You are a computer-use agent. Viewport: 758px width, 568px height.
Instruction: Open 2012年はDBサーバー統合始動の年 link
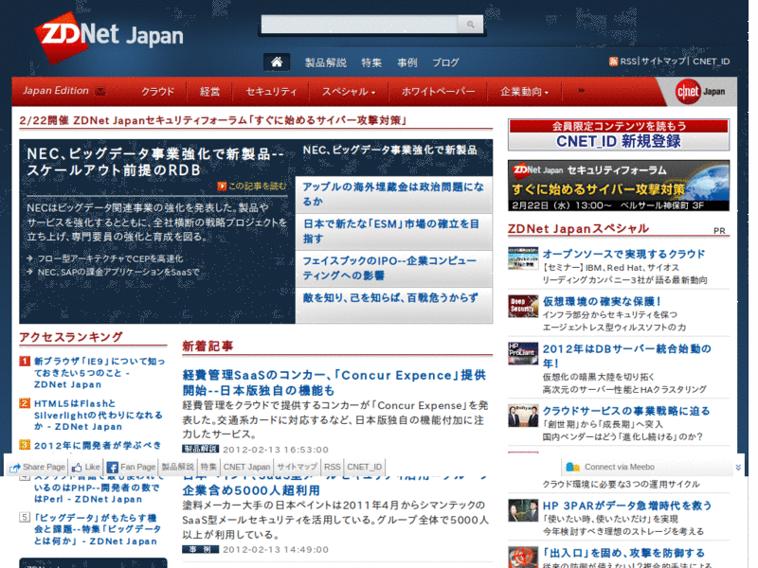click(626, 356)
